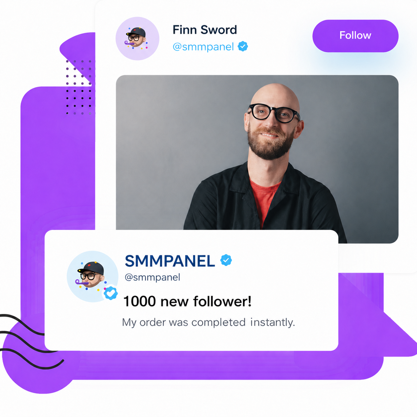The image size is (417, 417).
Task: Click the man's black glasses in photo
Action: 274,113
